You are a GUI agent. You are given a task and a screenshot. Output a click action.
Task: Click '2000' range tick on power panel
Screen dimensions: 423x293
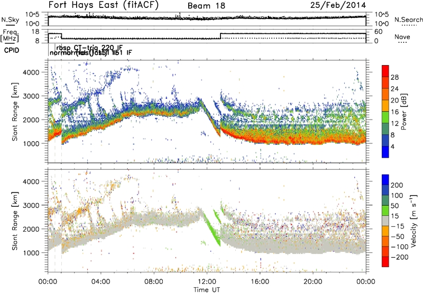[x=31, y=120]
